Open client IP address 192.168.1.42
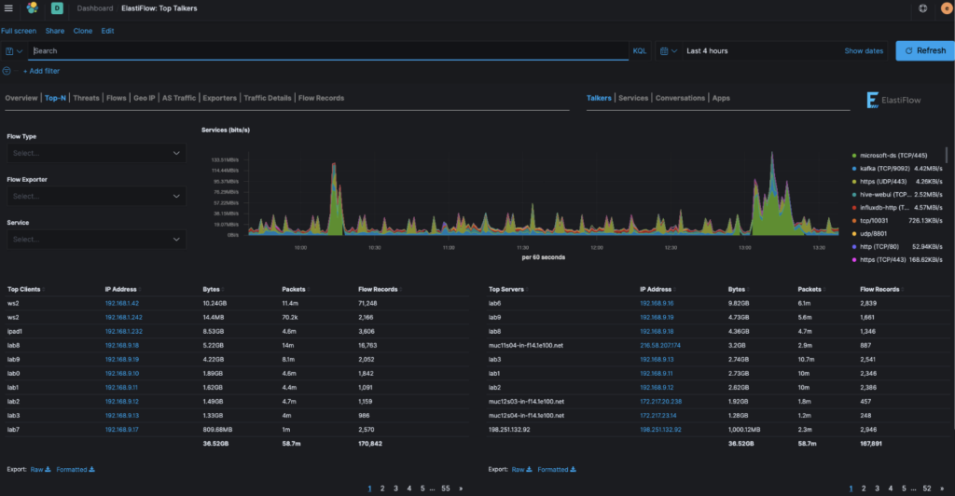The width and height of the screenshot is (955, 496). 122,303
